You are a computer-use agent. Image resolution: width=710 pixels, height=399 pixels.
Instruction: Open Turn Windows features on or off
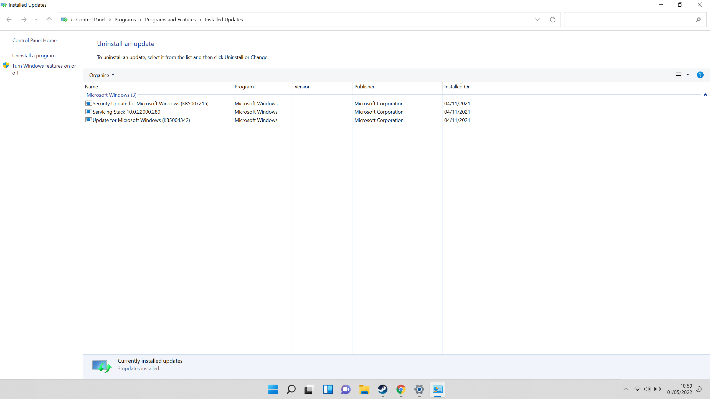tap(44, 69)
